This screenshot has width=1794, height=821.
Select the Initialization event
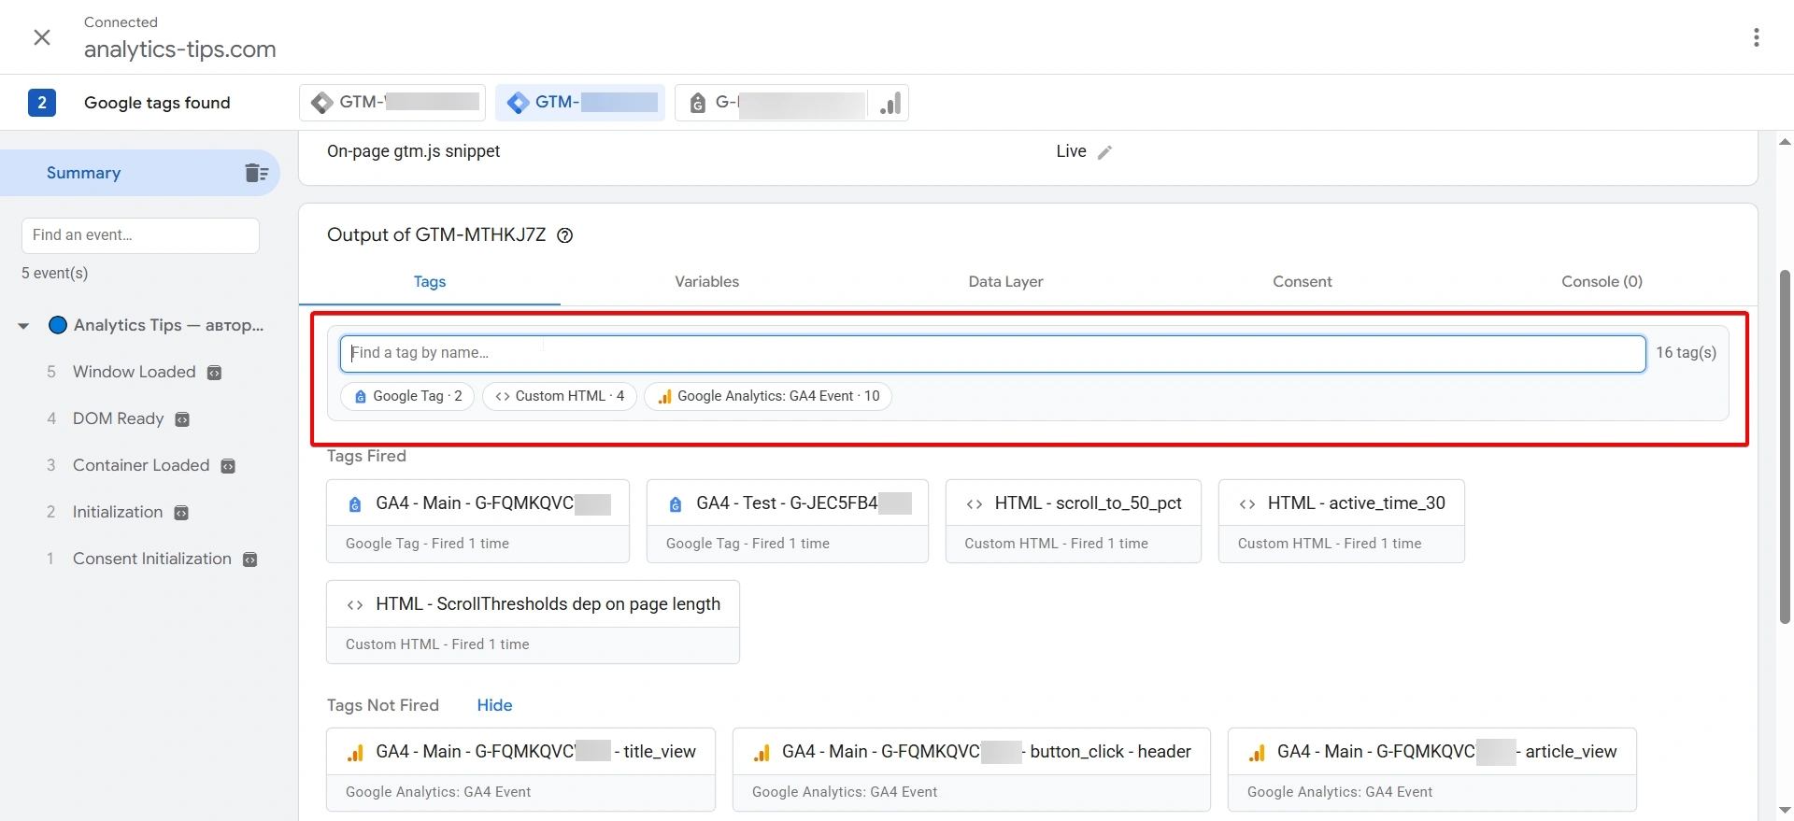118,512
